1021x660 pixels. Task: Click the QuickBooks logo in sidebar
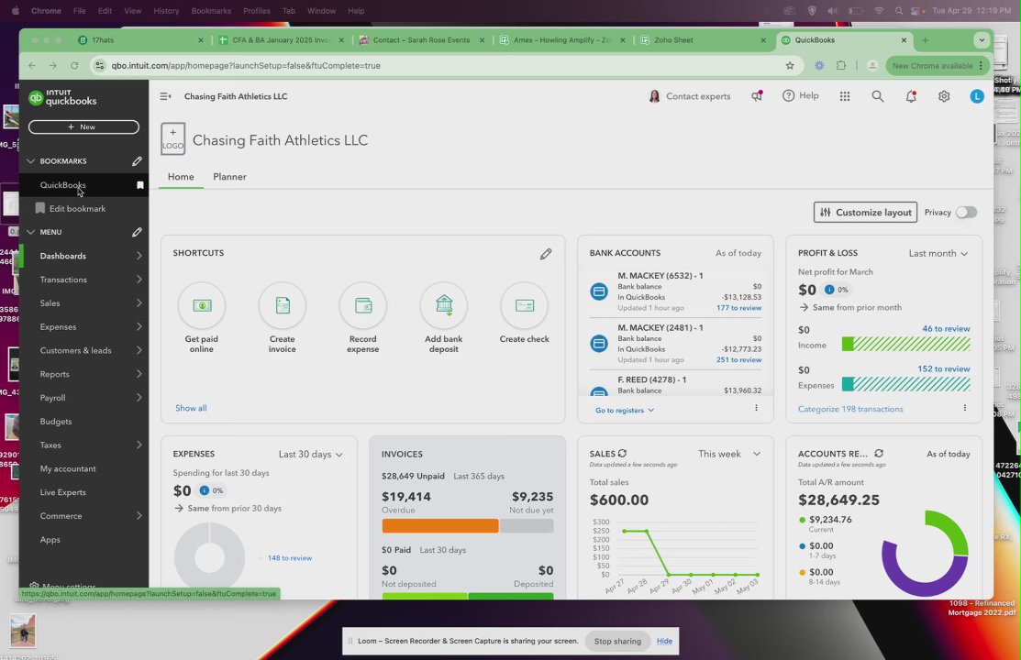click(62, 98)
